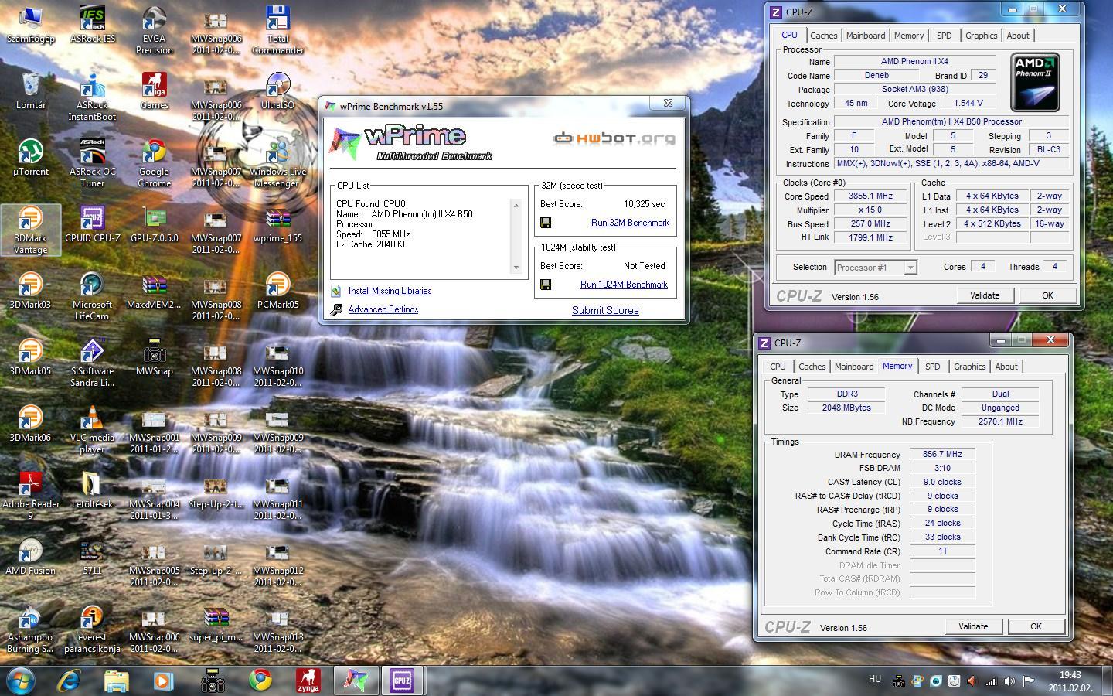Click OK in upper CPU-Z window
The image size is (1113, 696).
coord(1047,295)
